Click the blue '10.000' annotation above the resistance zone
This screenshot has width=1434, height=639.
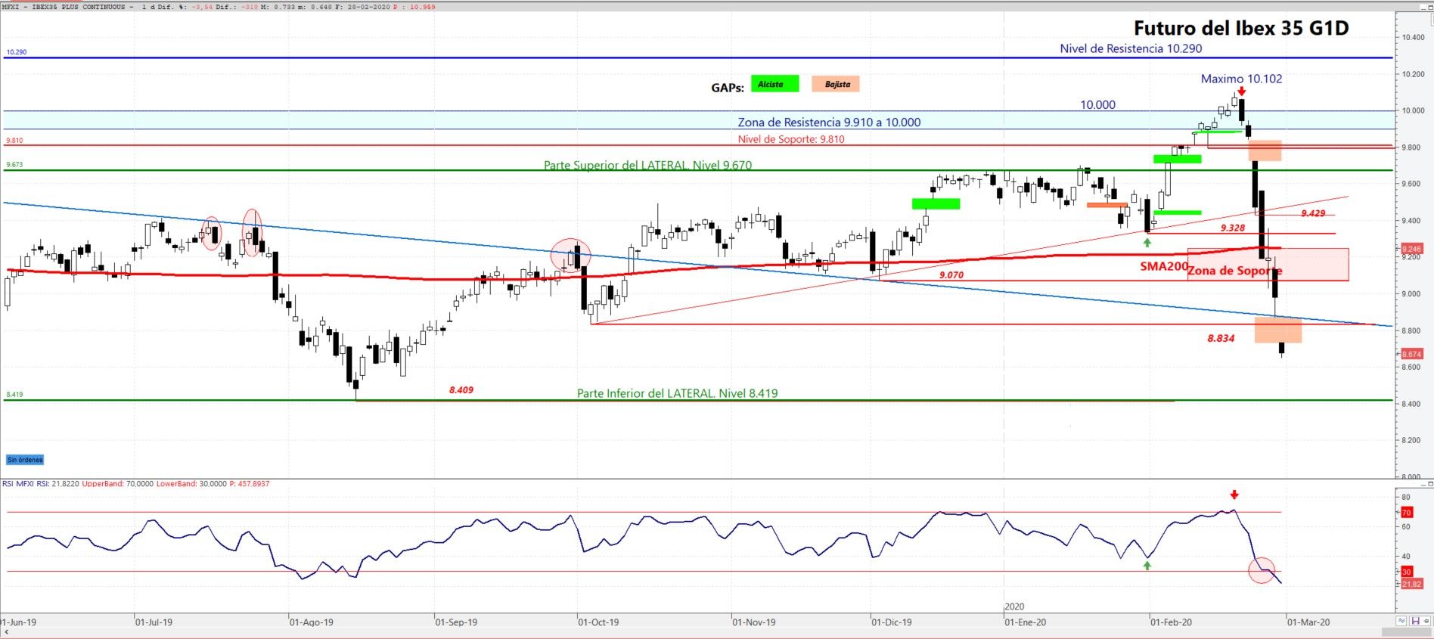tap(1097, 105)
